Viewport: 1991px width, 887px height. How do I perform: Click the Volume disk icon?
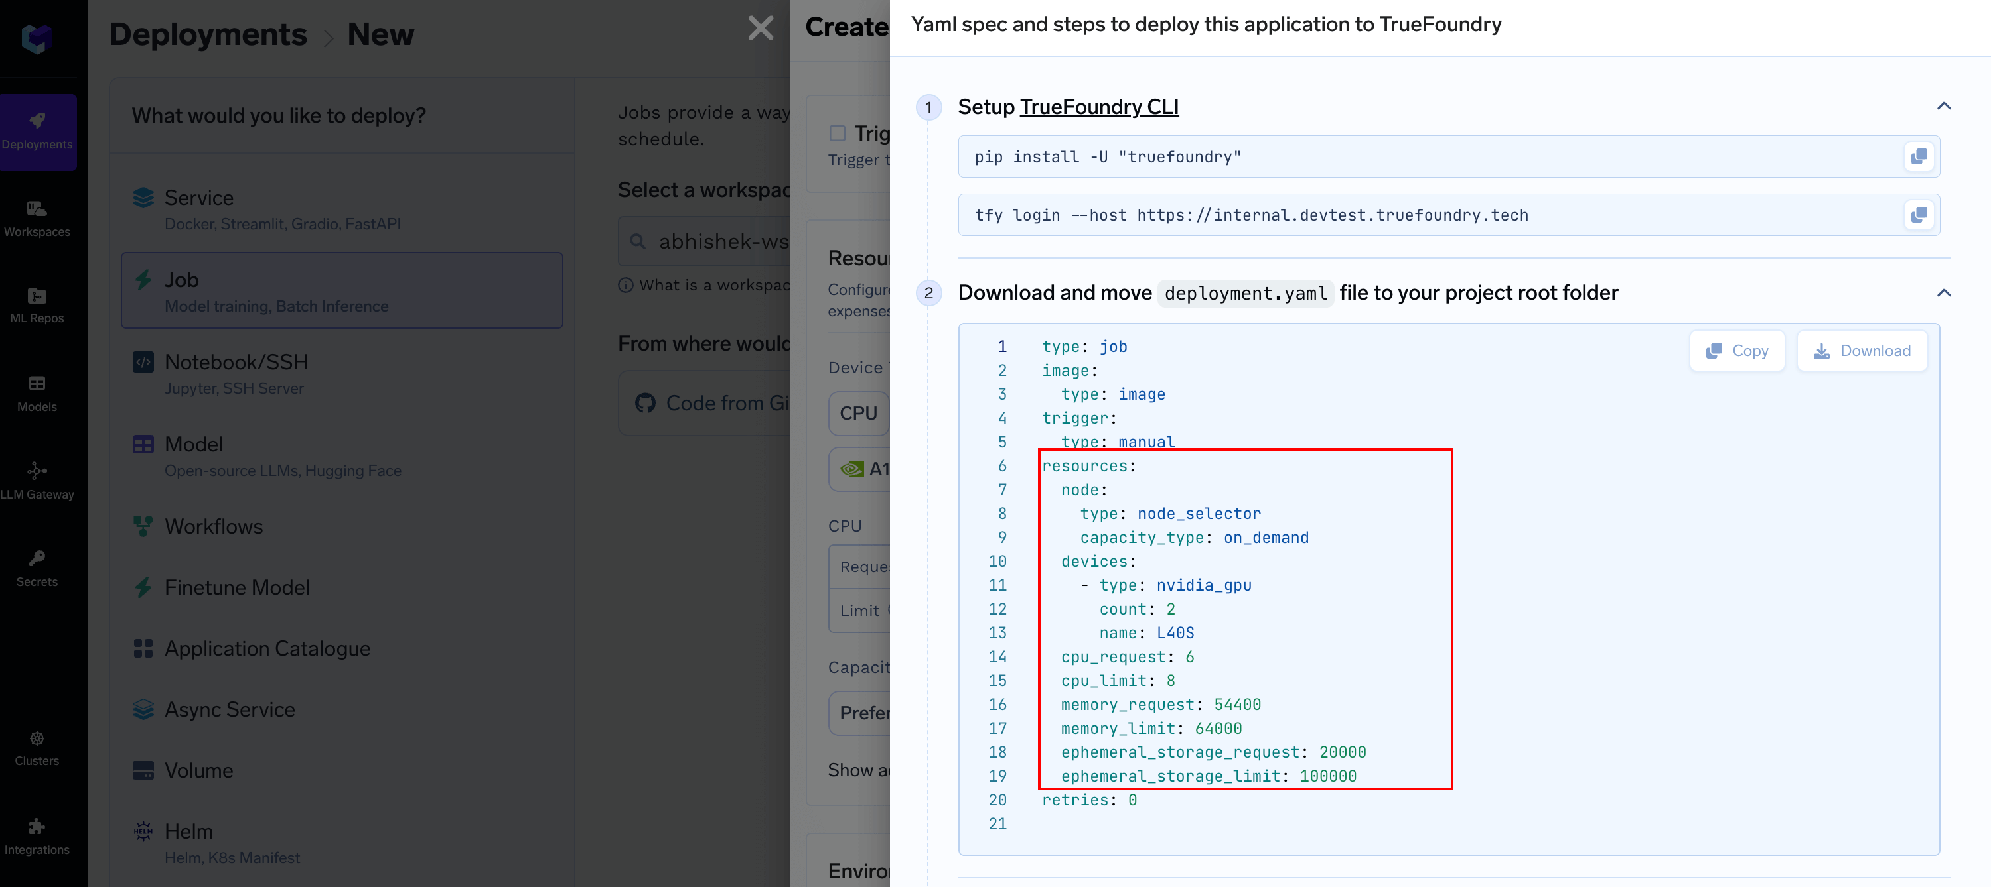tap(143, 770)
